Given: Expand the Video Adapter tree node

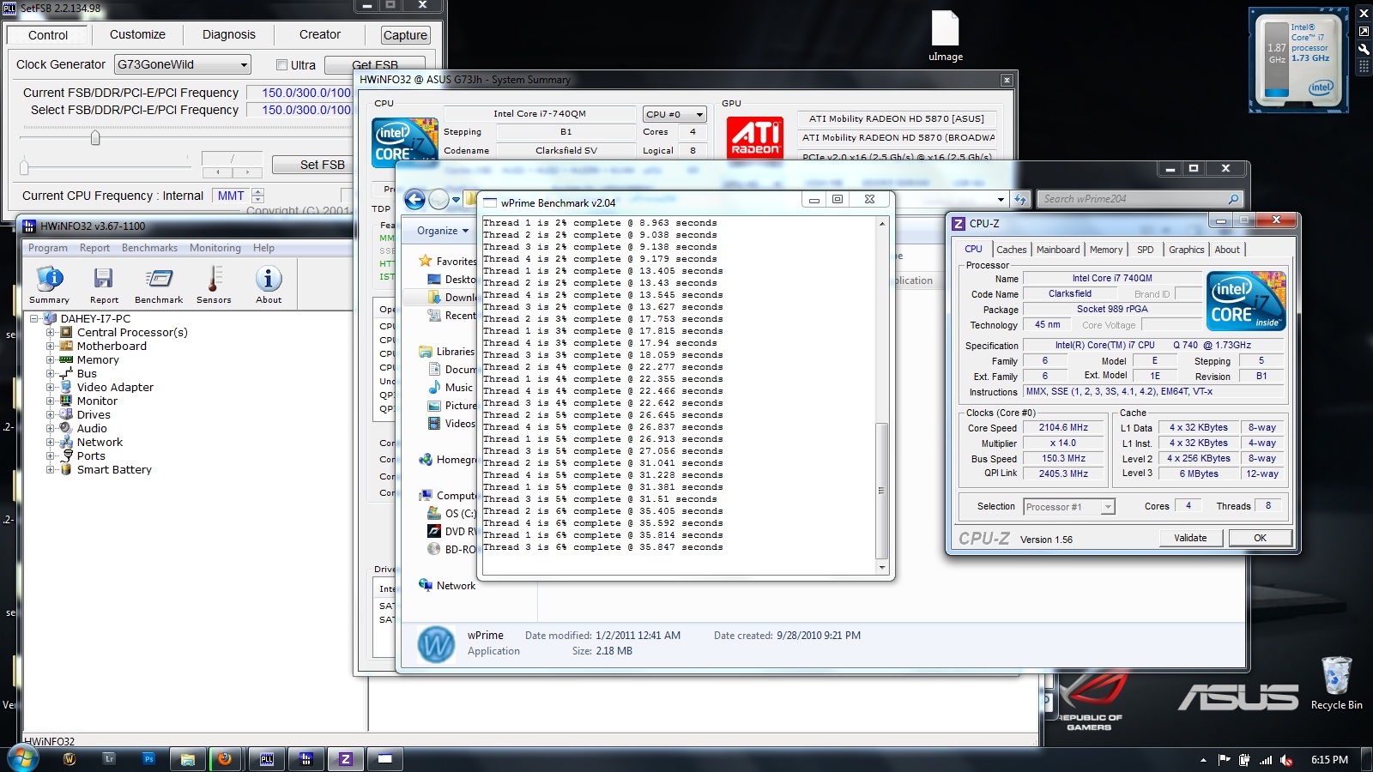Looking at the screenshot, I should pyautogui.click(x=50, y=388).
